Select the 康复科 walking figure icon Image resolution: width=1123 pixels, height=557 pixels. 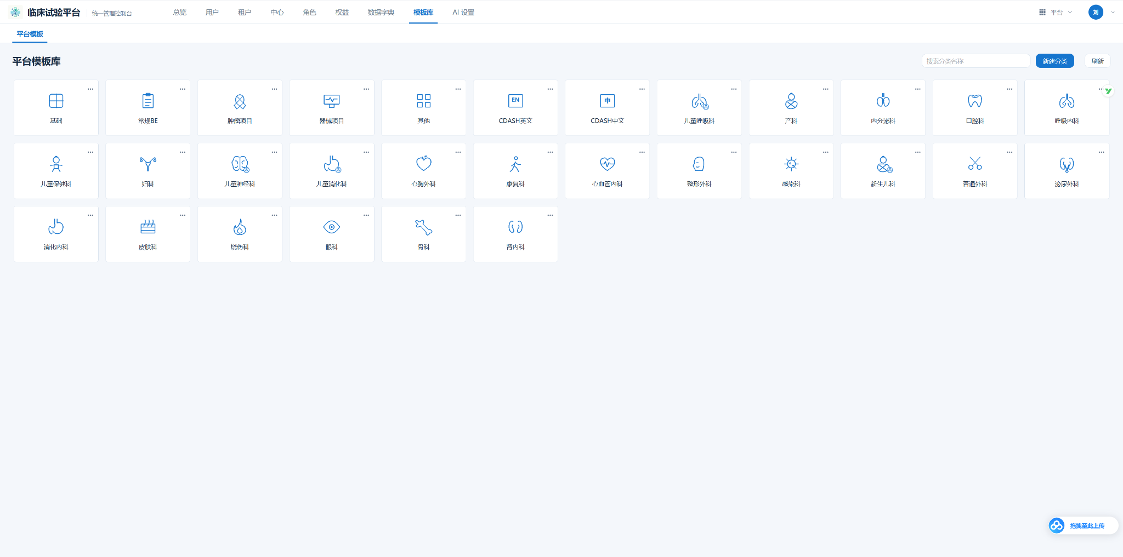click(x=515, y=164)
